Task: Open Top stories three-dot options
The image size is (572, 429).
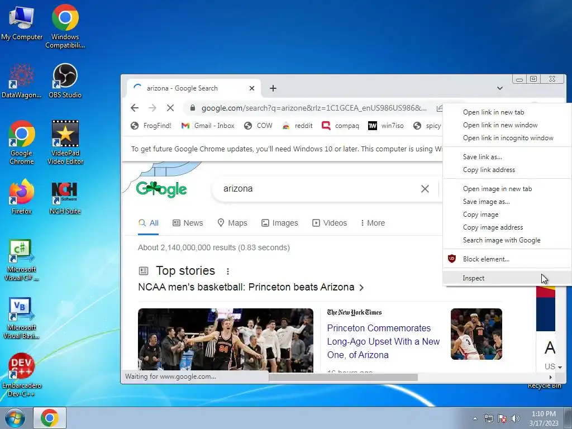Action: 228,271
